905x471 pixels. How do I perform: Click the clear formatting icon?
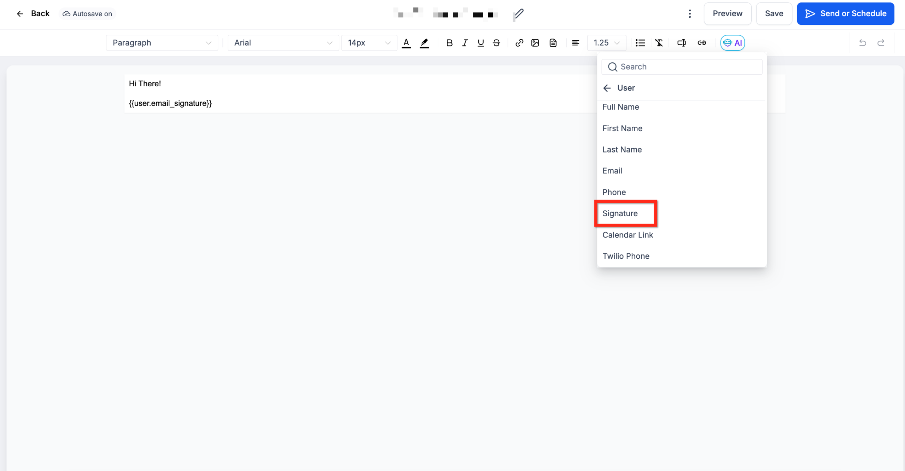tap(659, 43)
